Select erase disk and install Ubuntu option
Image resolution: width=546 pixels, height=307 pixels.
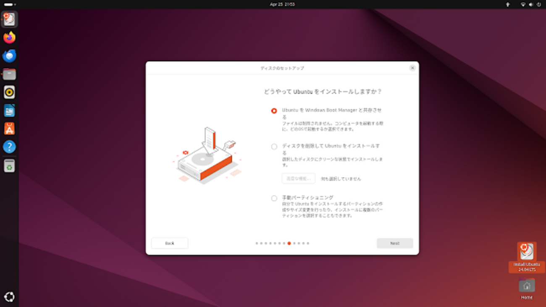274,147
